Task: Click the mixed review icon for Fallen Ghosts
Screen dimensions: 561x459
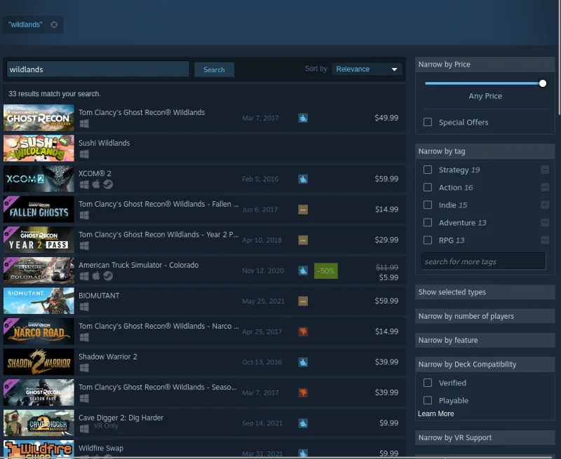Action: (x=303, y=210)
